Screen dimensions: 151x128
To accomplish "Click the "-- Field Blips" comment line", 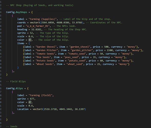I will tap(16, 81).
